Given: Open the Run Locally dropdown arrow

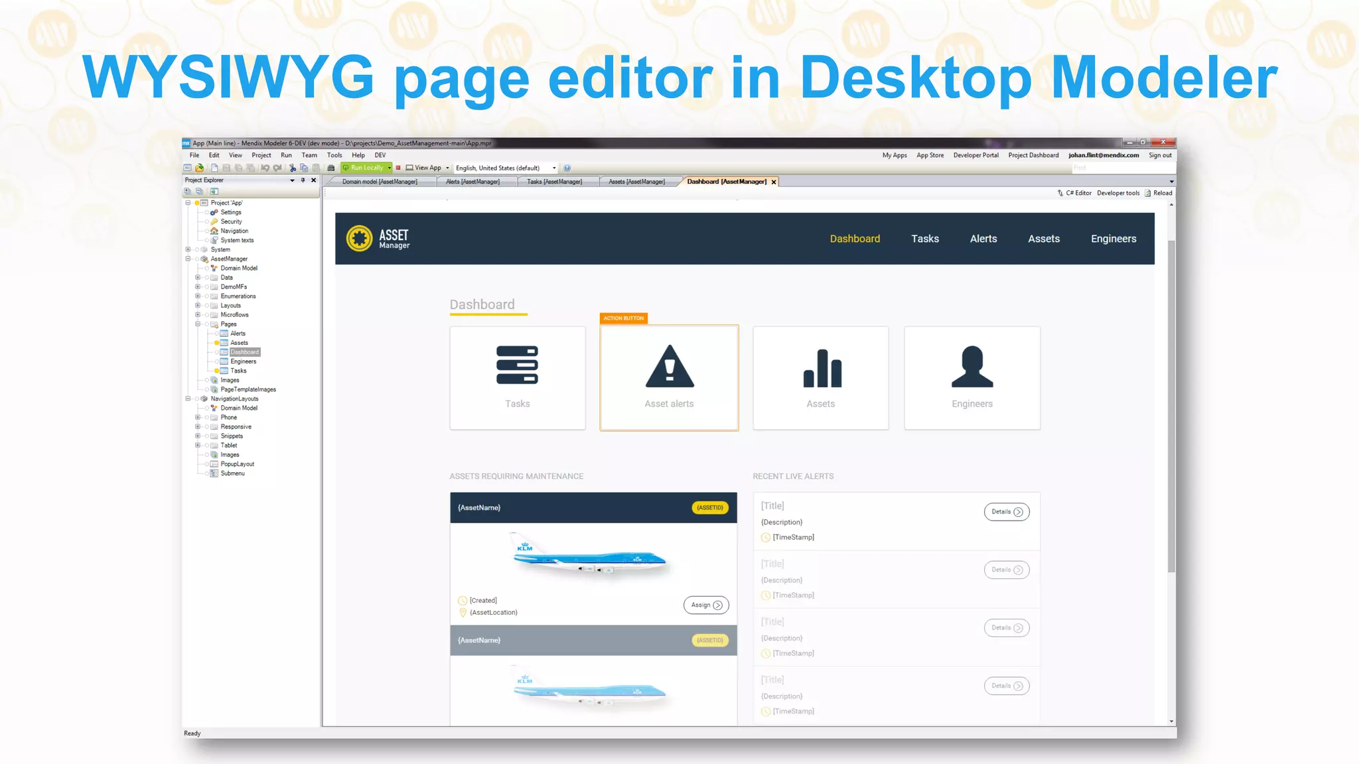Looking at the screenshot, I should (390, 168).
